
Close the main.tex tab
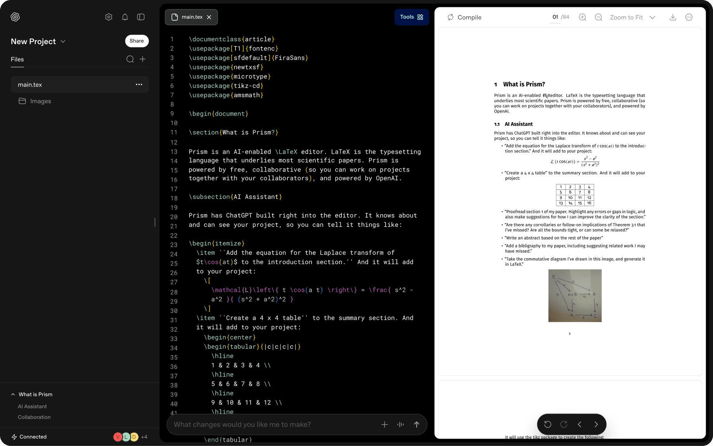click(x=209, y=17)
